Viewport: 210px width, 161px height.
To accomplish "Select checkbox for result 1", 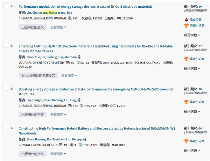I will pos(6,7).
